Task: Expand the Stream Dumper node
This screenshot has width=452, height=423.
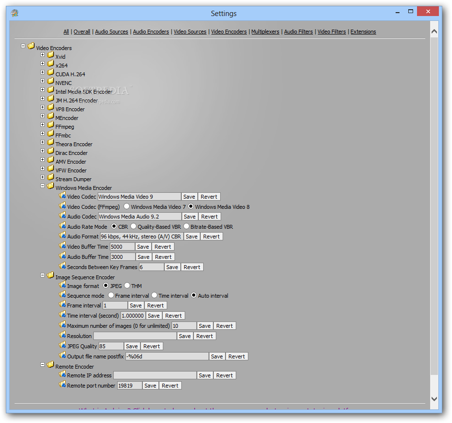Action: pos(43,177)
